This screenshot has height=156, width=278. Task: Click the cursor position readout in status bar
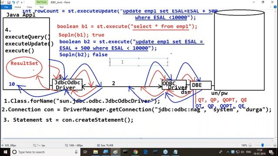point(9,146)
